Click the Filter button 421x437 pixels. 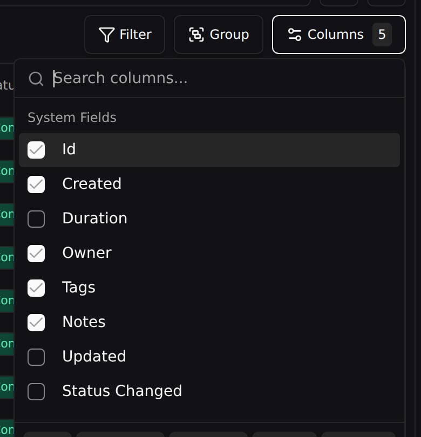[124, 35]
